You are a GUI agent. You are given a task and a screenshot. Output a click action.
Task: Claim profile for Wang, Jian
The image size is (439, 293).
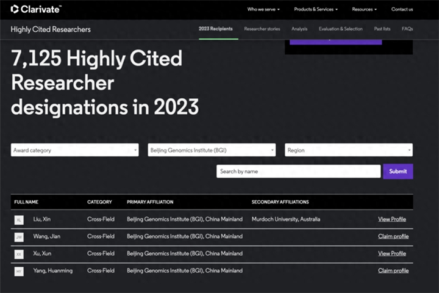[x=393, y=236]
